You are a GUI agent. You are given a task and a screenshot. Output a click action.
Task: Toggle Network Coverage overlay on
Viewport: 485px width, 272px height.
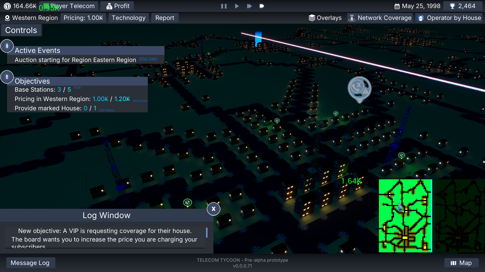[380, 18]
